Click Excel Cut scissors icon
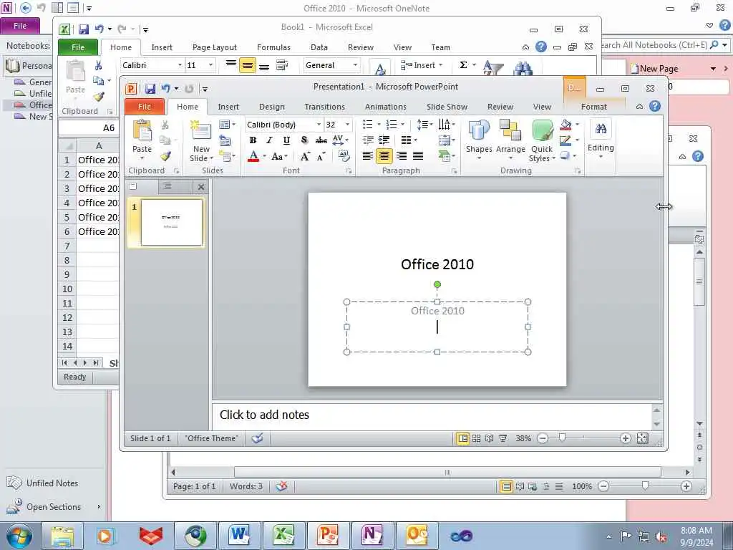 (x=99, y=65)
